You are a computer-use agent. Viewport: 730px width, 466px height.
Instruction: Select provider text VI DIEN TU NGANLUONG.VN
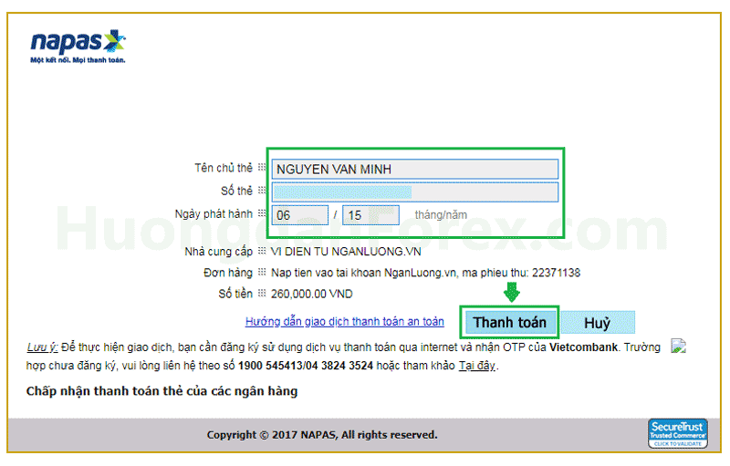click(x=346, y=252)
